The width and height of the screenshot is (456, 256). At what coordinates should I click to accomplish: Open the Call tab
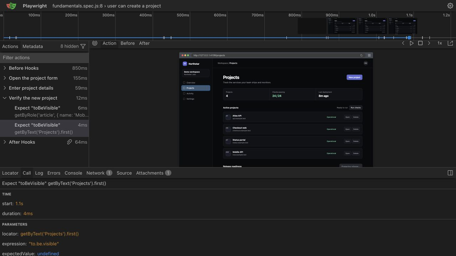[27, 173]
